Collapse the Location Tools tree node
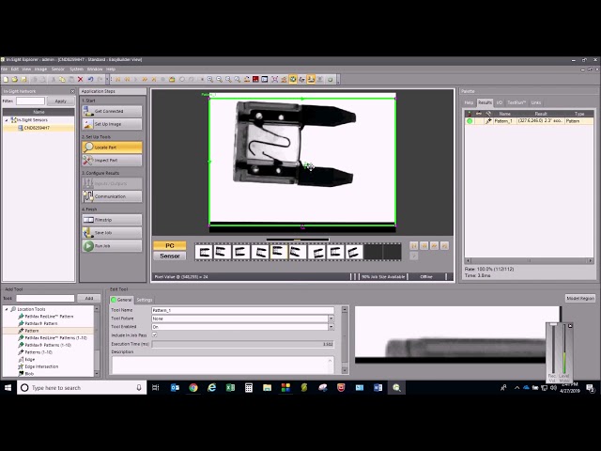 pos(7,309)
